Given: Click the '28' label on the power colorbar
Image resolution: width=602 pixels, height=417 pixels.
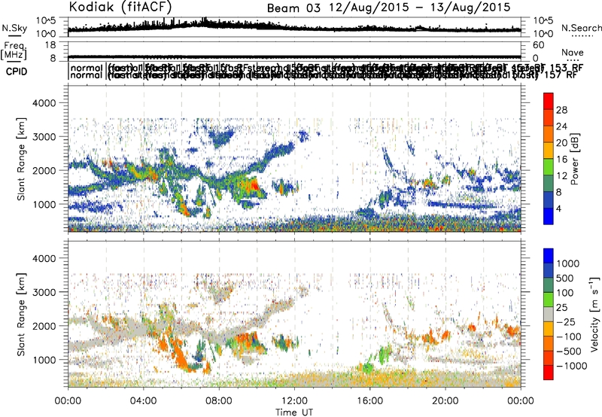Looking at the screenshot, I should tap(561, 110).
